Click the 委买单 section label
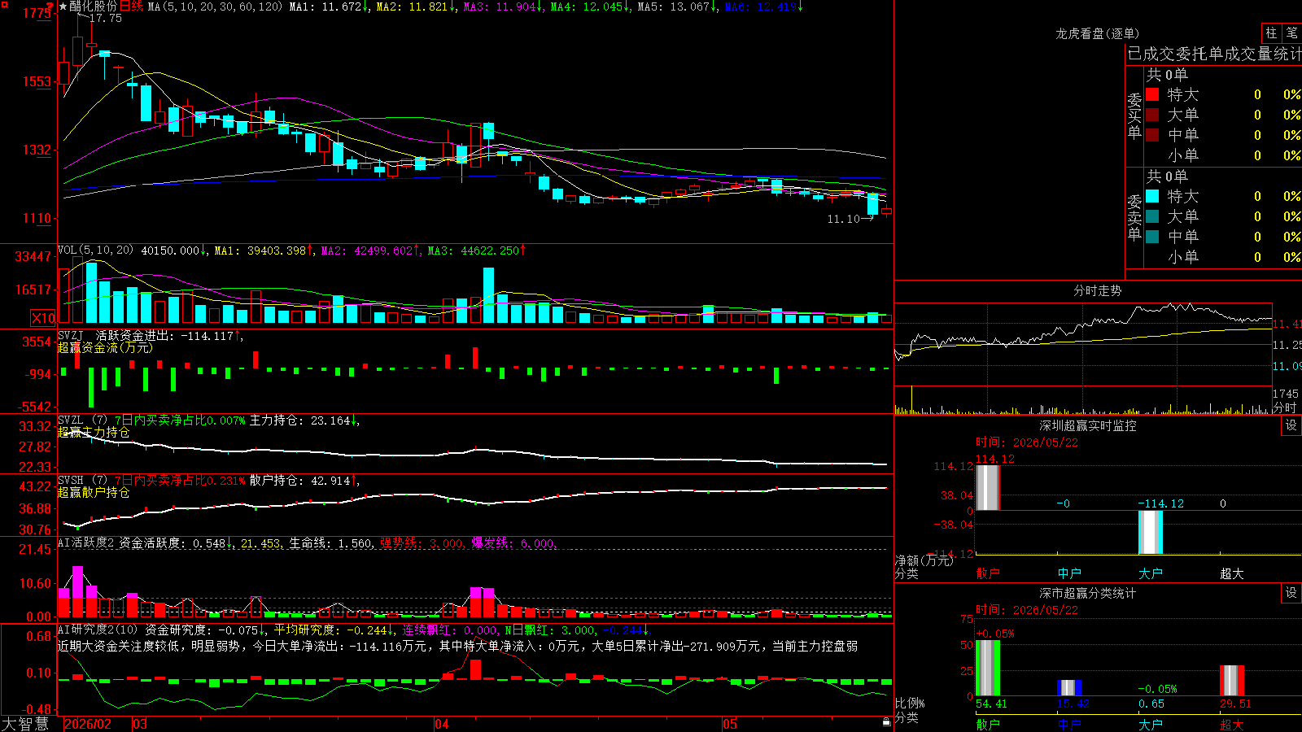Image resolution: width=1302 pixels, height=732 pixels. [x=1134, y=116]
